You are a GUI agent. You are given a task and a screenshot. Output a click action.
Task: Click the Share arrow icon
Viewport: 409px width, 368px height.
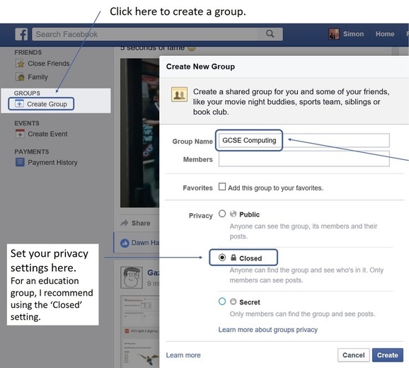tap(125, 223)
